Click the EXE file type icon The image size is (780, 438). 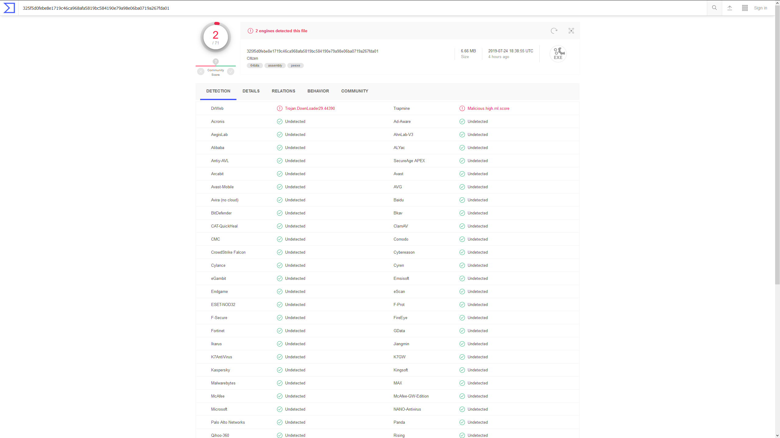(x=558, y=54)
